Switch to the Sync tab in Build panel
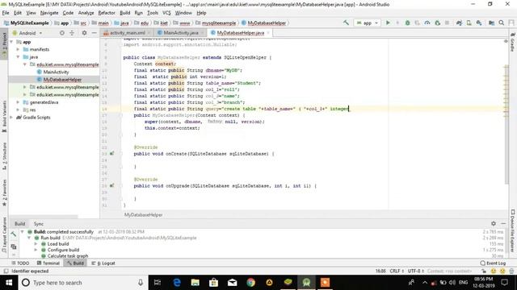This screenshot has height=290, width=517. [39, 224]
